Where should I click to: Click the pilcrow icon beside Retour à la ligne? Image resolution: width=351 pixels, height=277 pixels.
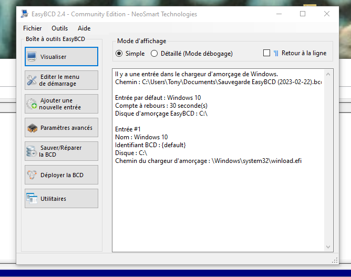pos(276,53)
